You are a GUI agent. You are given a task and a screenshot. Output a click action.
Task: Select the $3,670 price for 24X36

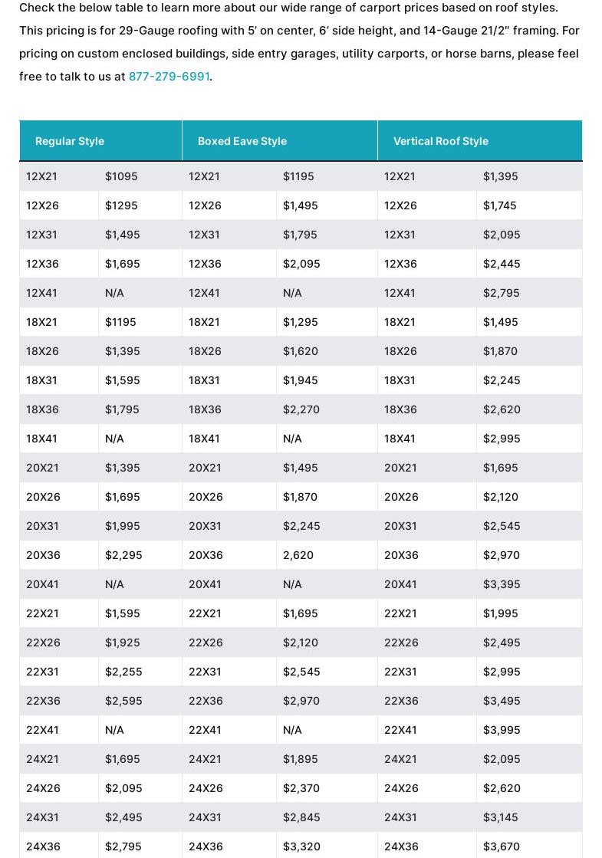coord(502,846)
